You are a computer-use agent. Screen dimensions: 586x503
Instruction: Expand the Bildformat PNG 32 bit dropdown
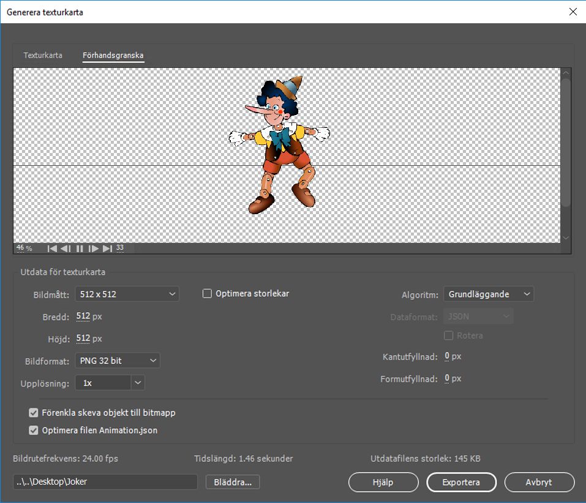pos(117,360)
